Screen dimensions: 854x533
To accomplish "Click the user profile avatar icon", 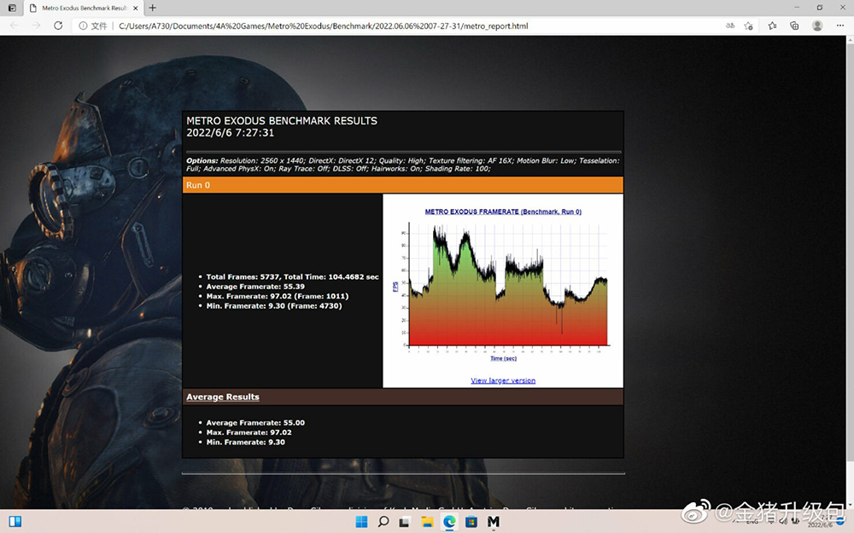I will tap(817, 26).
